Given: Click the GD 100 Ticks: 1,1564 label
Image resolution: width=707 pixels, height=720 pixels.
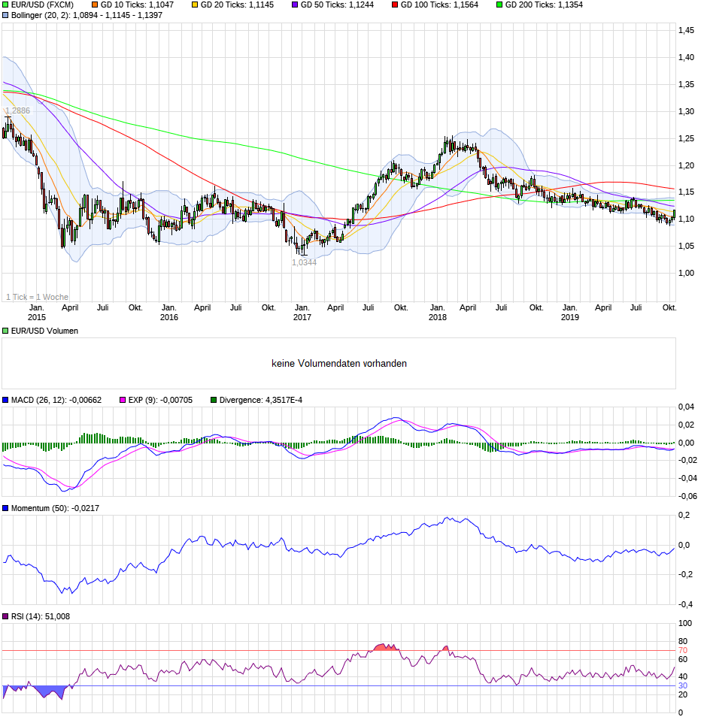Looking at the screenshot, I should coord(439,5).
